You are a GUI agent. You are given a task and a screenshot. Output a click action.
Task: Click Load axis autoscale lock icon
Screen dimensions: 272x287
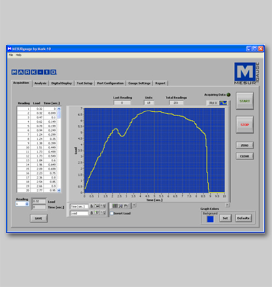pos(92,213)
